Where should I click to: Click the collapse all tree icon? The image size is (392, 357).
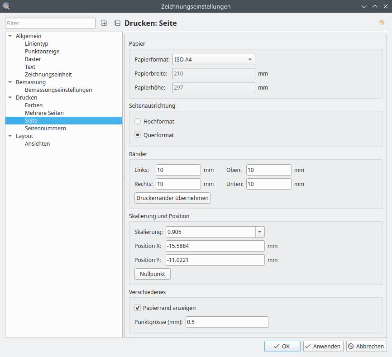(x=117, y=23)
